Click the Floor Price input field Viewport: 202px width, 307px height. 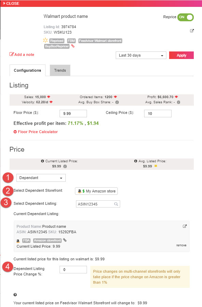click(x=73, y=114)
